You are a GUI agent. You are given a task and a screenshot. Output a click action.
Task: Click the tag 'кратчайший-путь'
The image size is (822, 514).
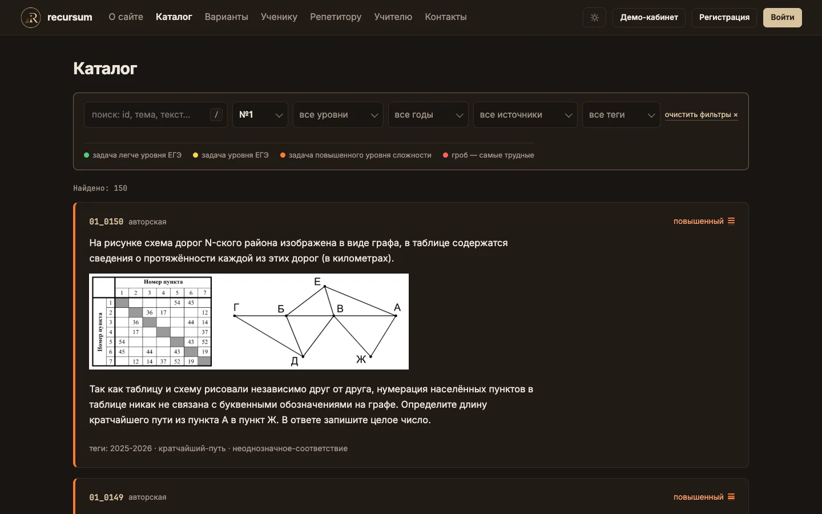(192, 448)
